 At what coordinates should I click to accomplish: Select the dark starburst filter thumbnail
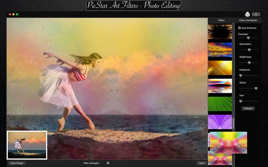pos(220,32)
